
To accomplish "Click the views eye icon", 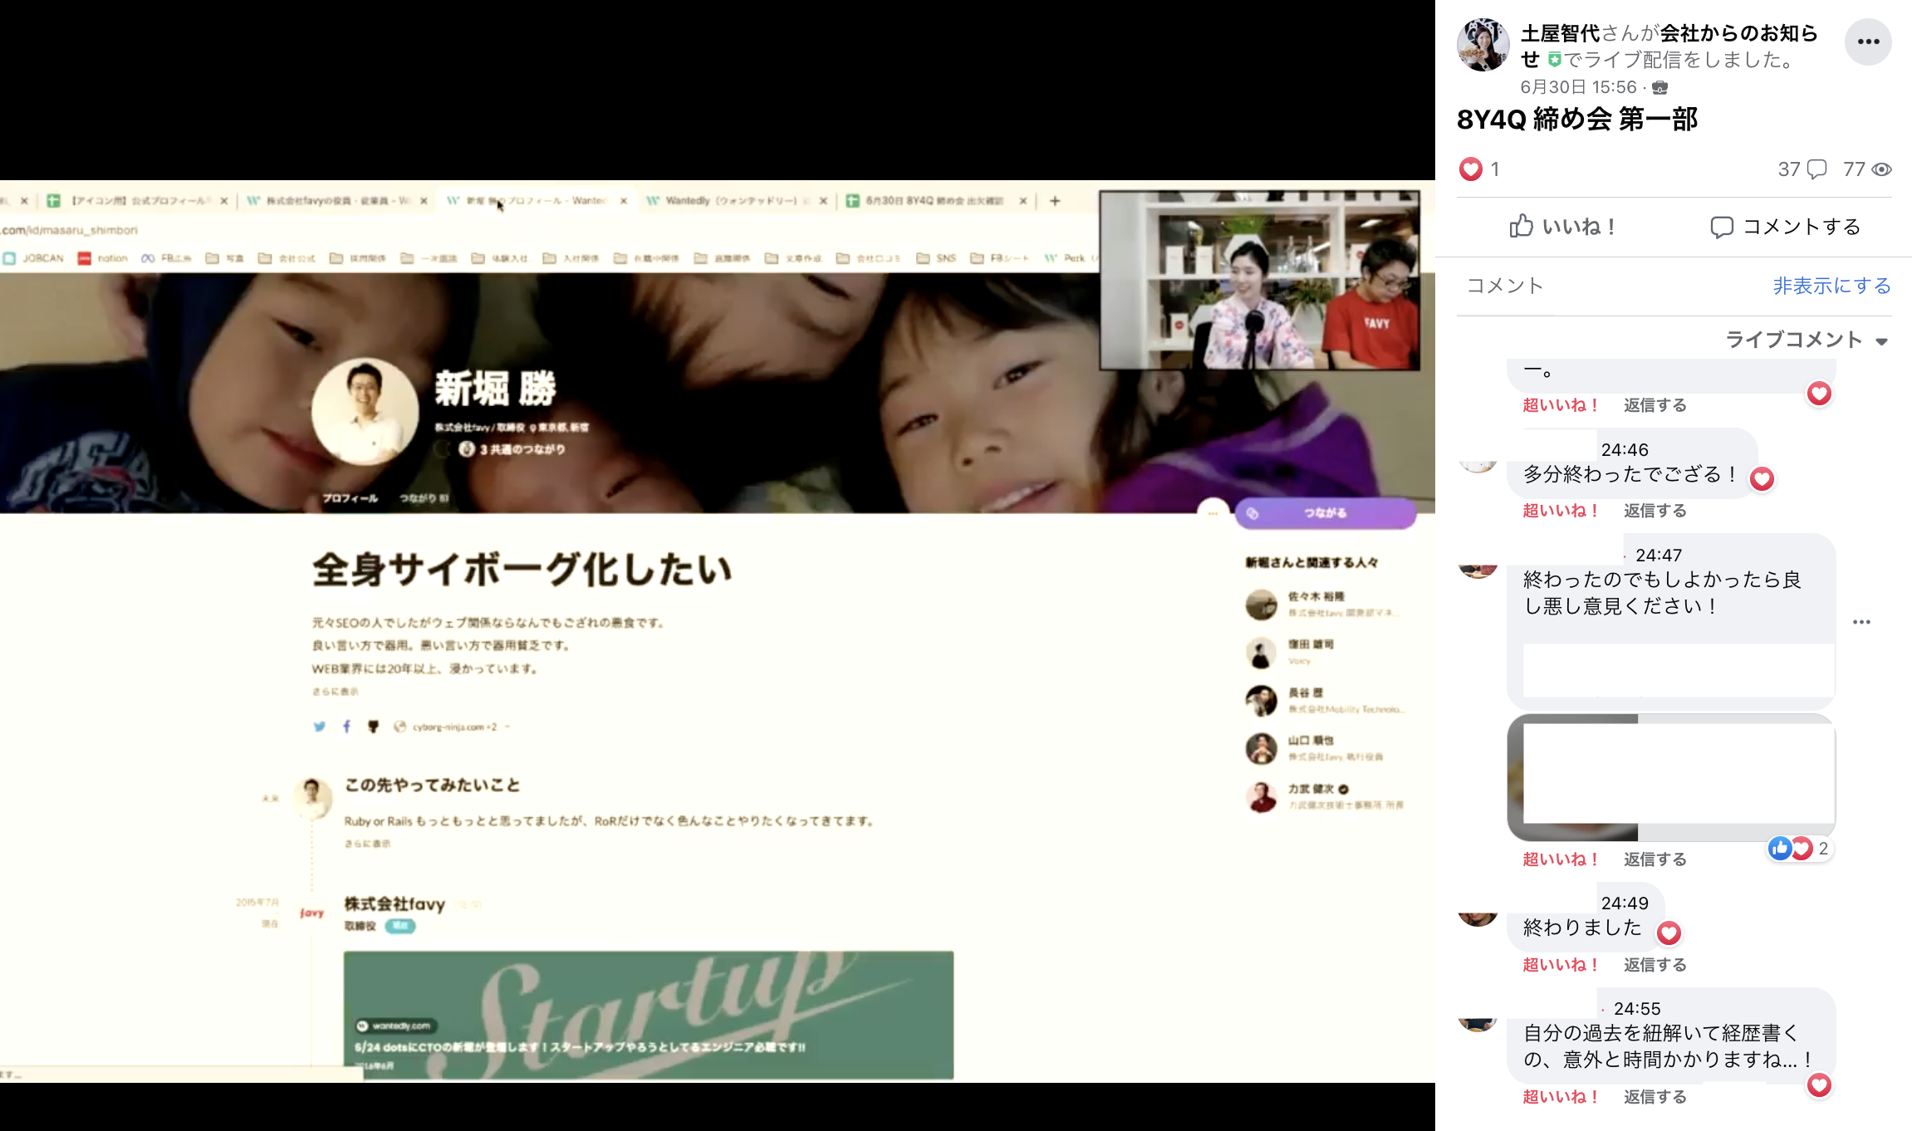I will pos(1882,169).
